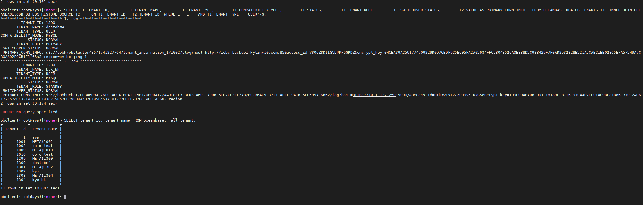Screen dimensions: 643x205
Task: Open the icbc-backup1-kylinv10.com host link
Action: coord(241,53)
